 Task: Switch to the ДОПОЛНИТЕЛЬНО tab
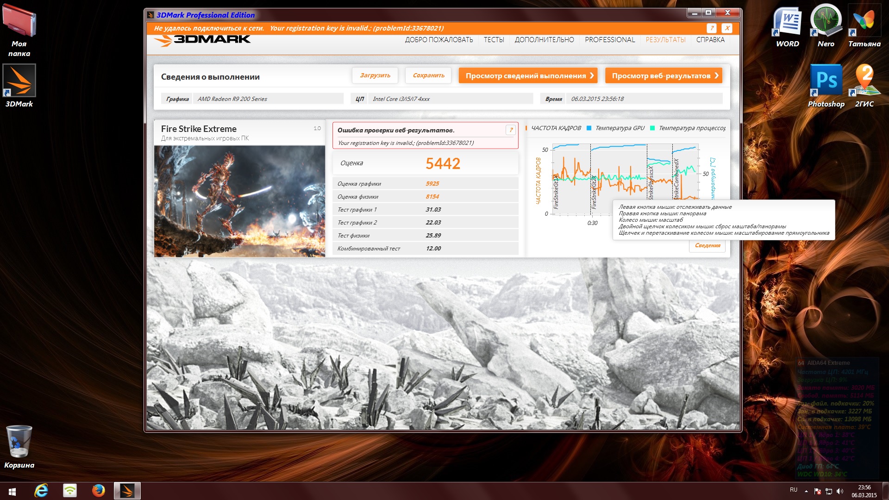pyautogui.click(x=544, y=40)
